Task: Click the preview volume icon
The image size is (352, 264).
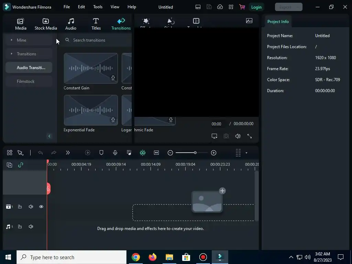Action: 238,136
